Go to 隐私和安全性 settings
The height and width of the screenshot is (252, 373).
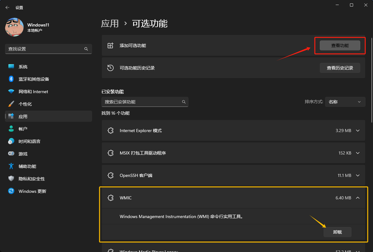pyautogui.click(x=31, y=179)
